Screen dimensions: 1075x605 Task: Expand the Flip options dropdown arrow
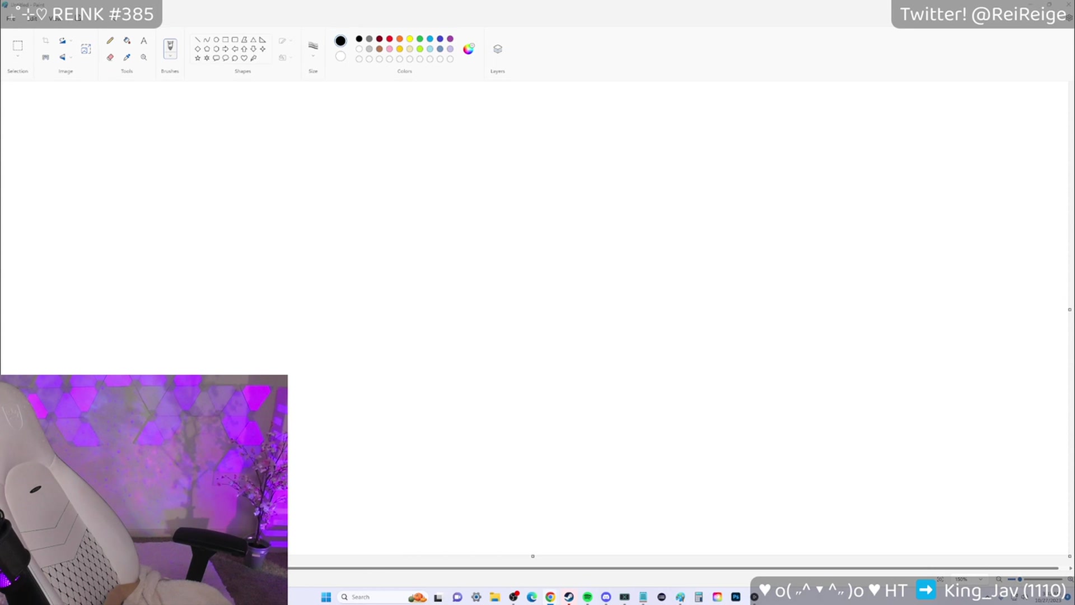point(71,58)
